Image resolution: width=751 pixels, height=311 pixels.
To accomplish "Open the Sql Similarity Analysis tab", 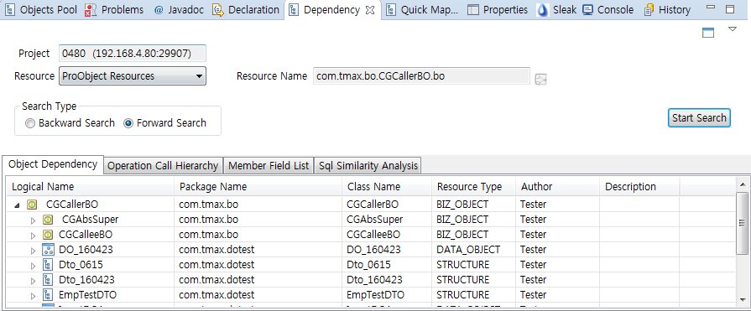I will pos(368,166).
